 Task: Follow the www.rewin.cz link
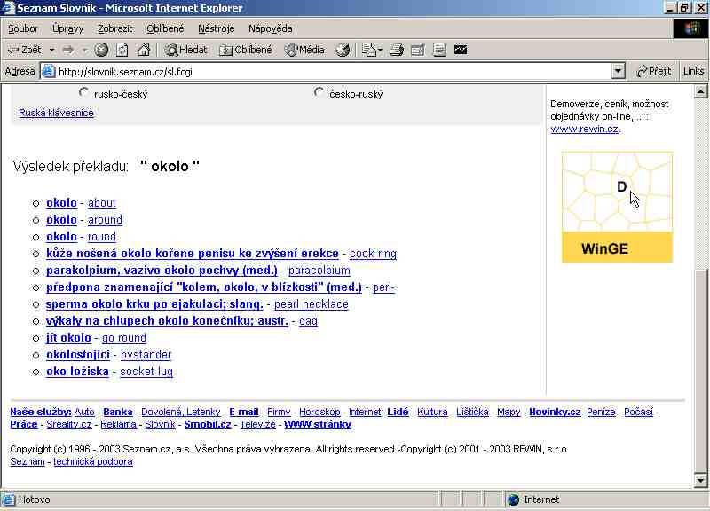pyautogui.click(x=585, y=129)
